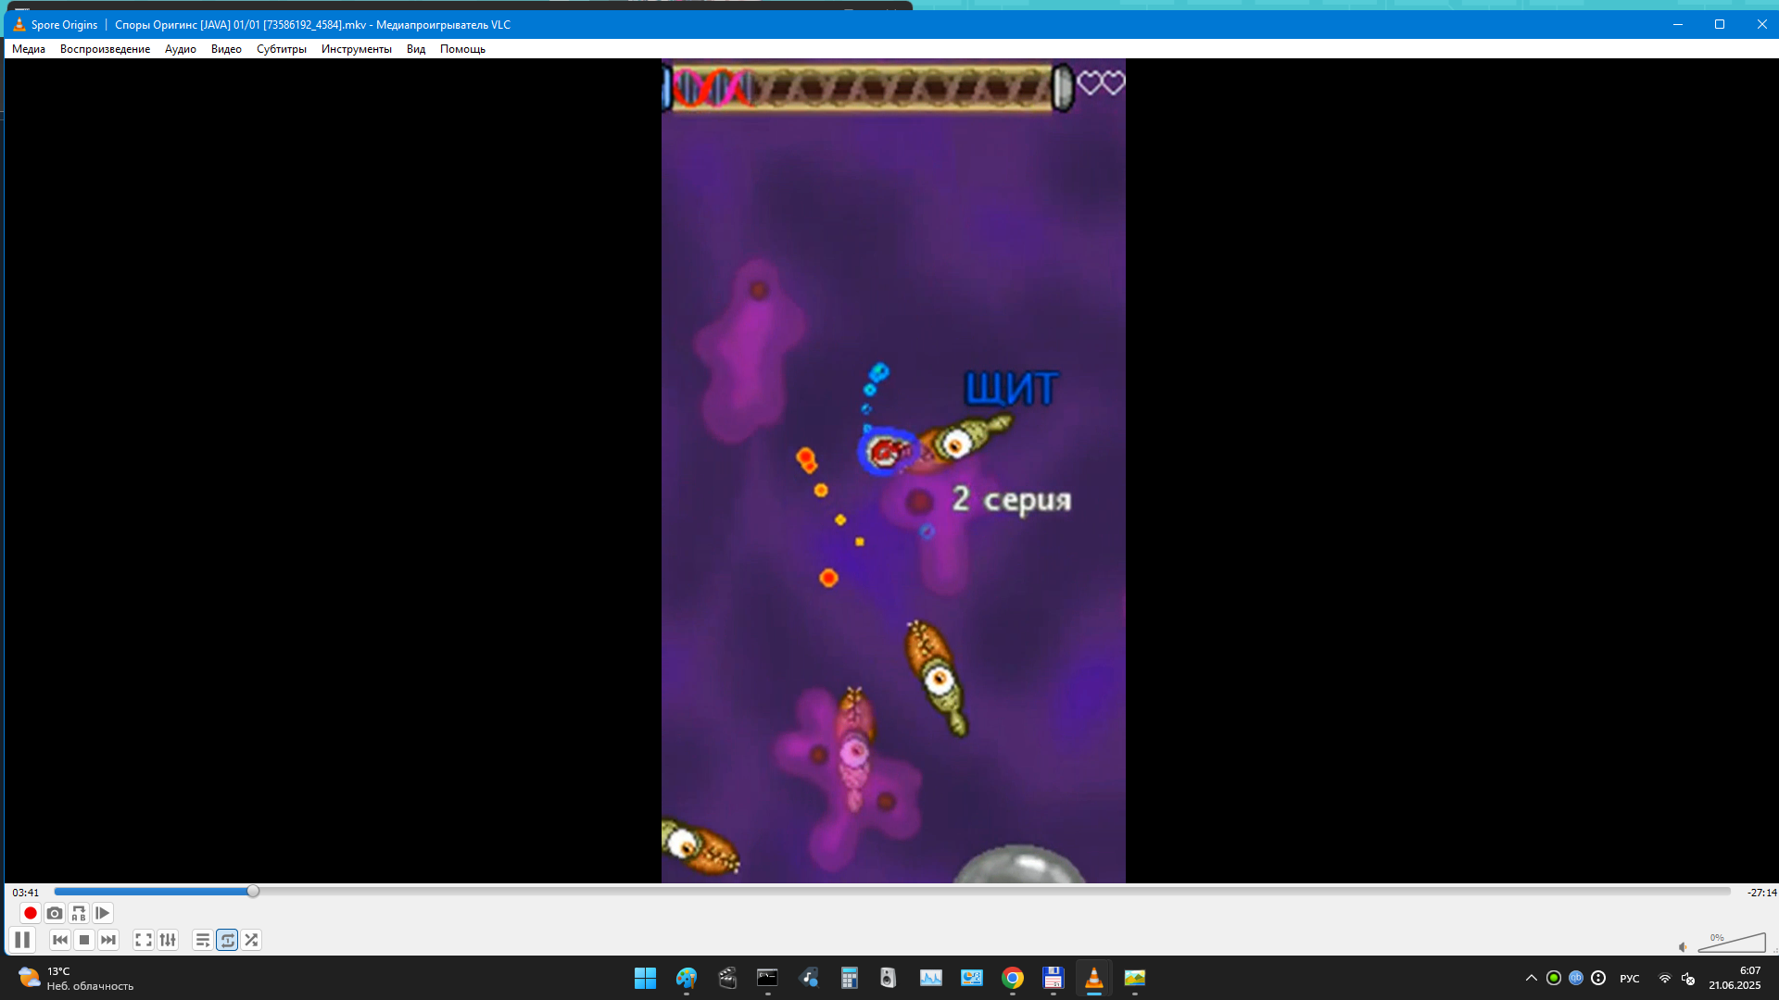Open the Субтитры menu

(281, 49)
